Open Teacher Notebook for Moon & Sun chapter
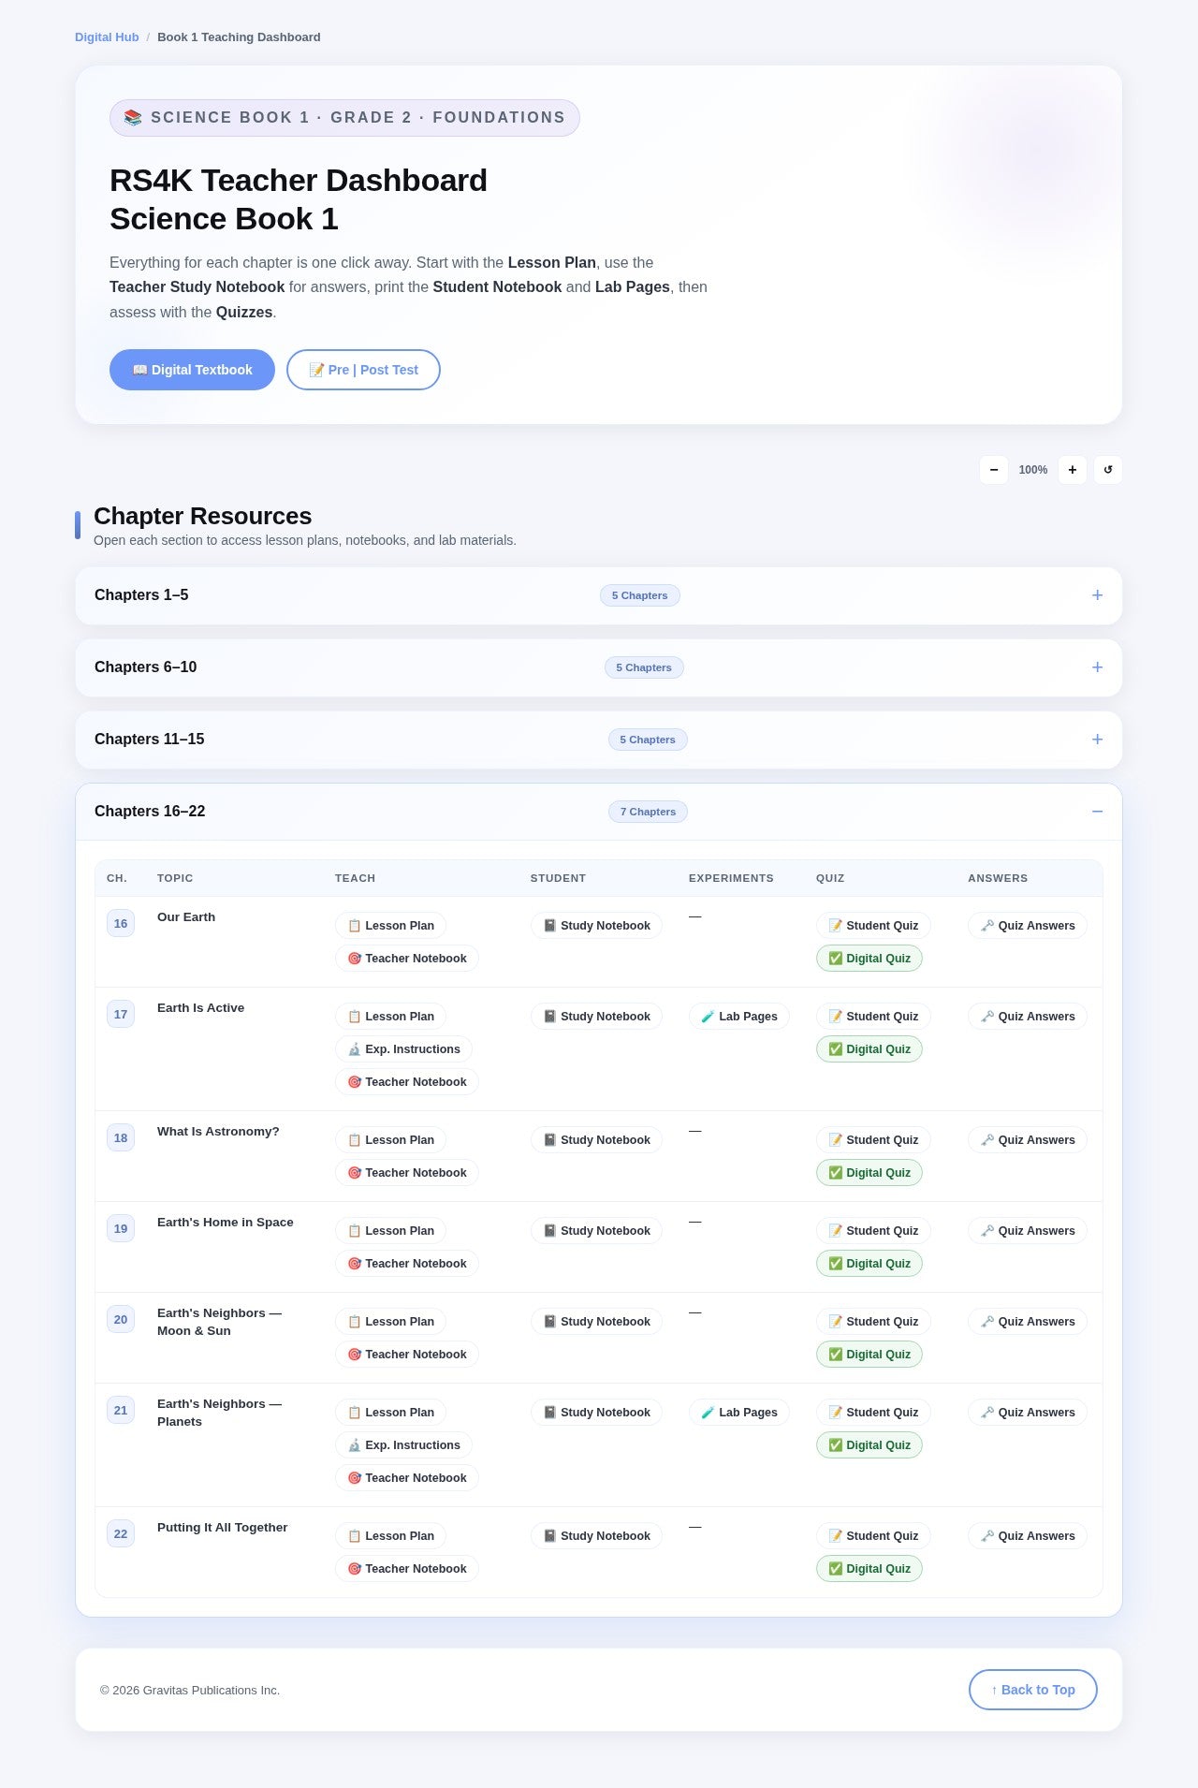The image size is (1198, 1788). (407, 1355)
